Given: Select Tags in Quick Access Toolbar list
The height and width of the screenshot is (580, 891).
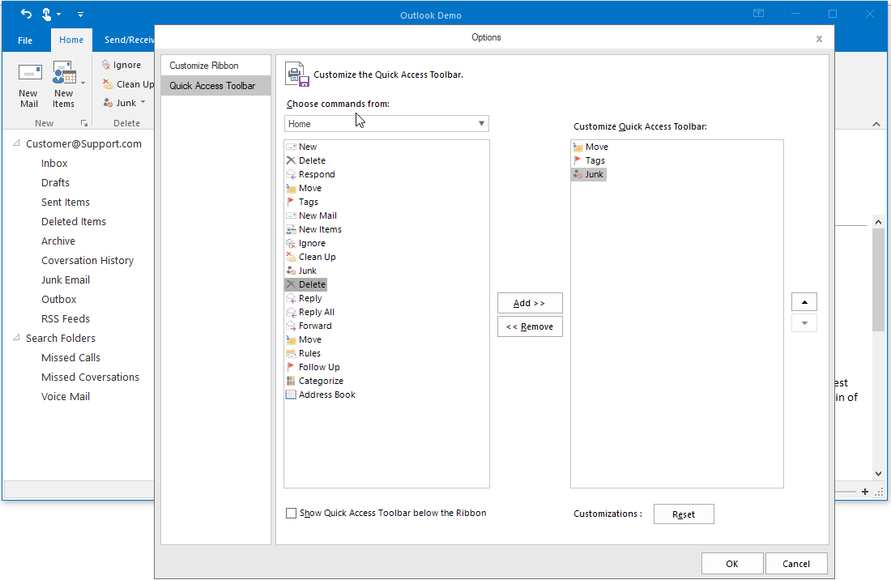Looking at the screenshot, I should [595, 160].
